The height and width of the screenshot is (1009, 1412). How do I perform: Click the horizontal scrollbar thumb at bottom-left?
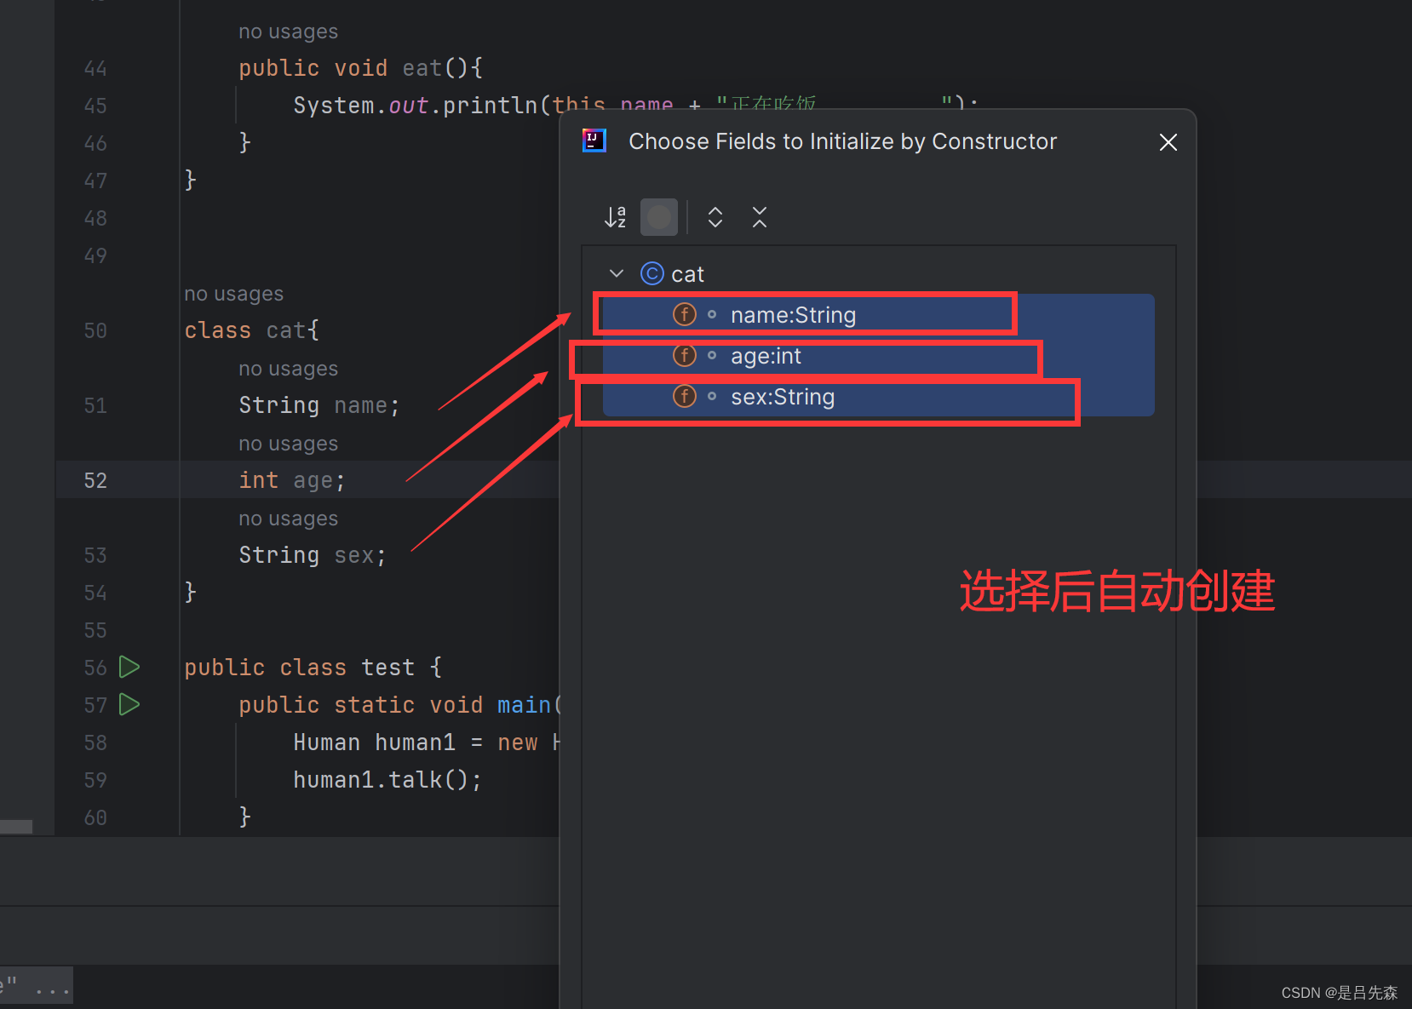(16, 826)
